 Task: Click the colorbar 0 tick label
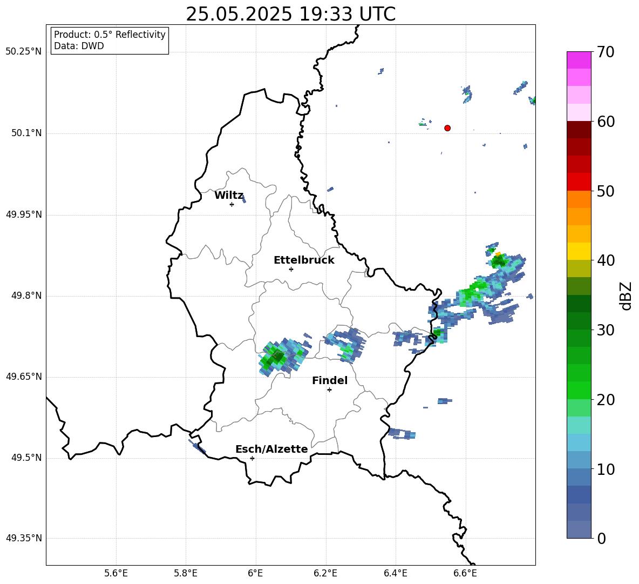point(601,538)
